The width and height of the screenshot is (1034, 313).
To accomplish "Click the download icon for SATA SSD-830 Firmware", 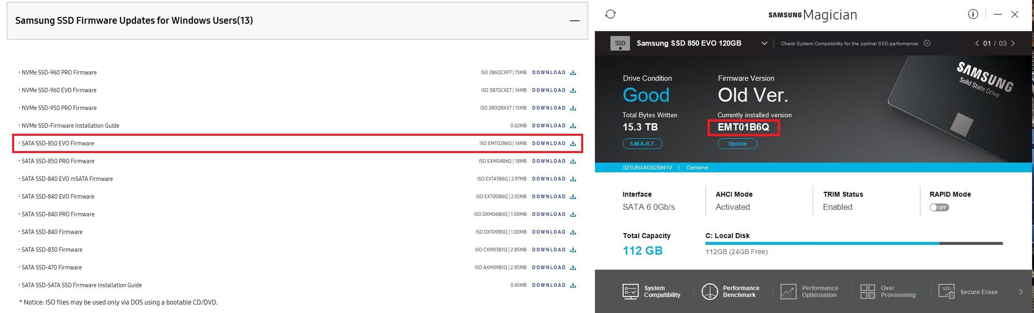I will [573, 250].
